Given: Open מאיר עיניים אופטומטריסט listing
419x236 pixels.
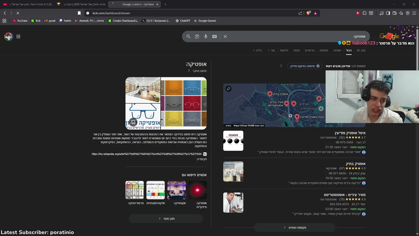Looking at the screenshot, I should tap(345, 195).
